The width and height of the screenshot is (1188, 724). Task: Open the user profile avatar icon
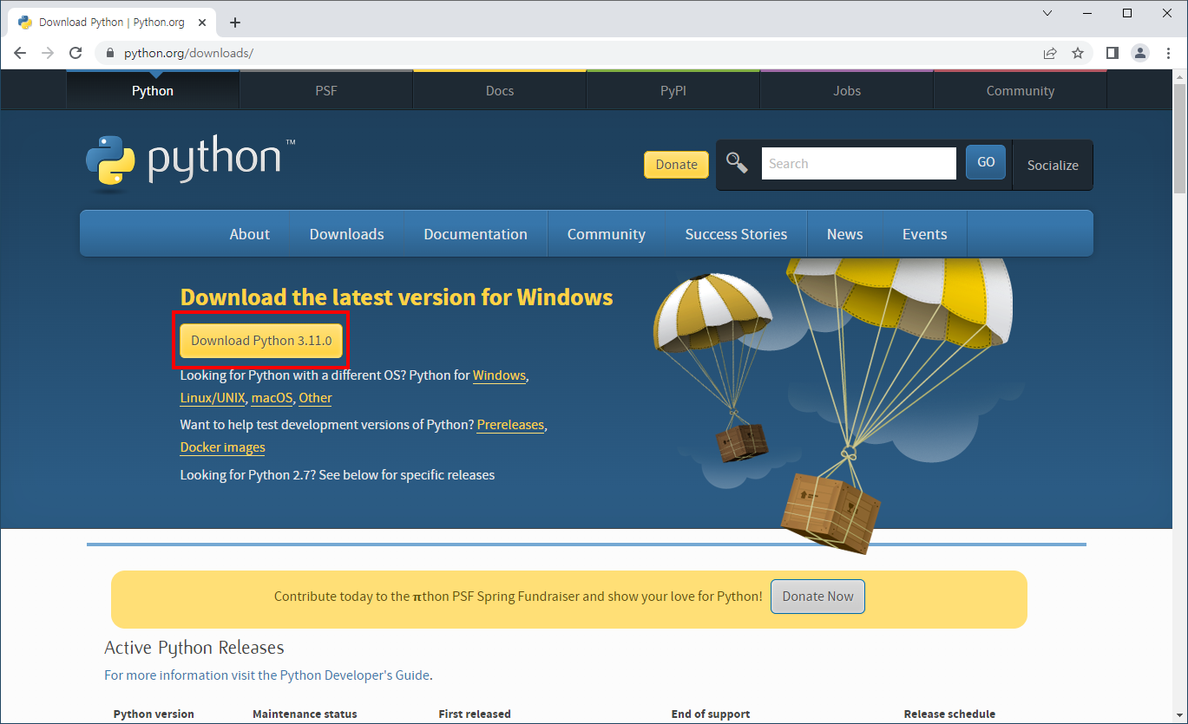point(1140,53)
